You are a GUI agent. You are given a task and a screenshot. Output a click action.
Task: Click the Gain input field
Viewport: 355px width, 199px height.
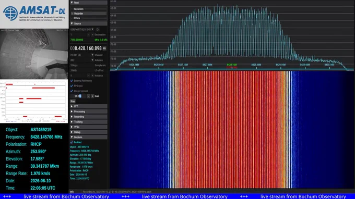point(78,96)
